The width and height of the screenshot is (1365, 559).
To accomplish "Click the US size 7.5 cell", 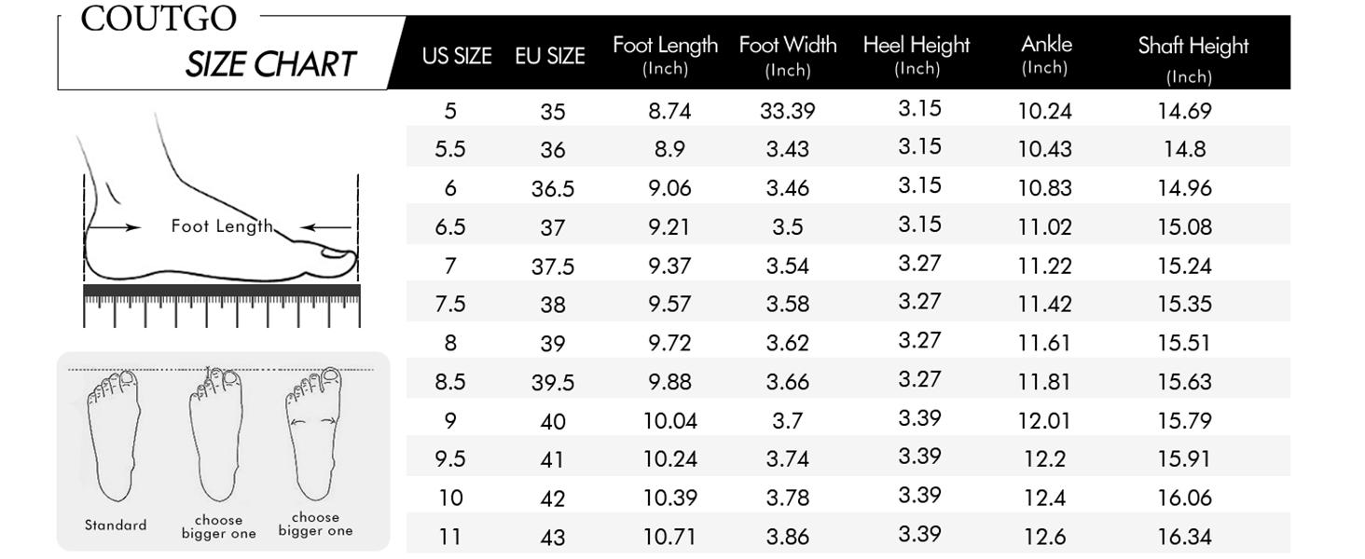I will 450,305.
